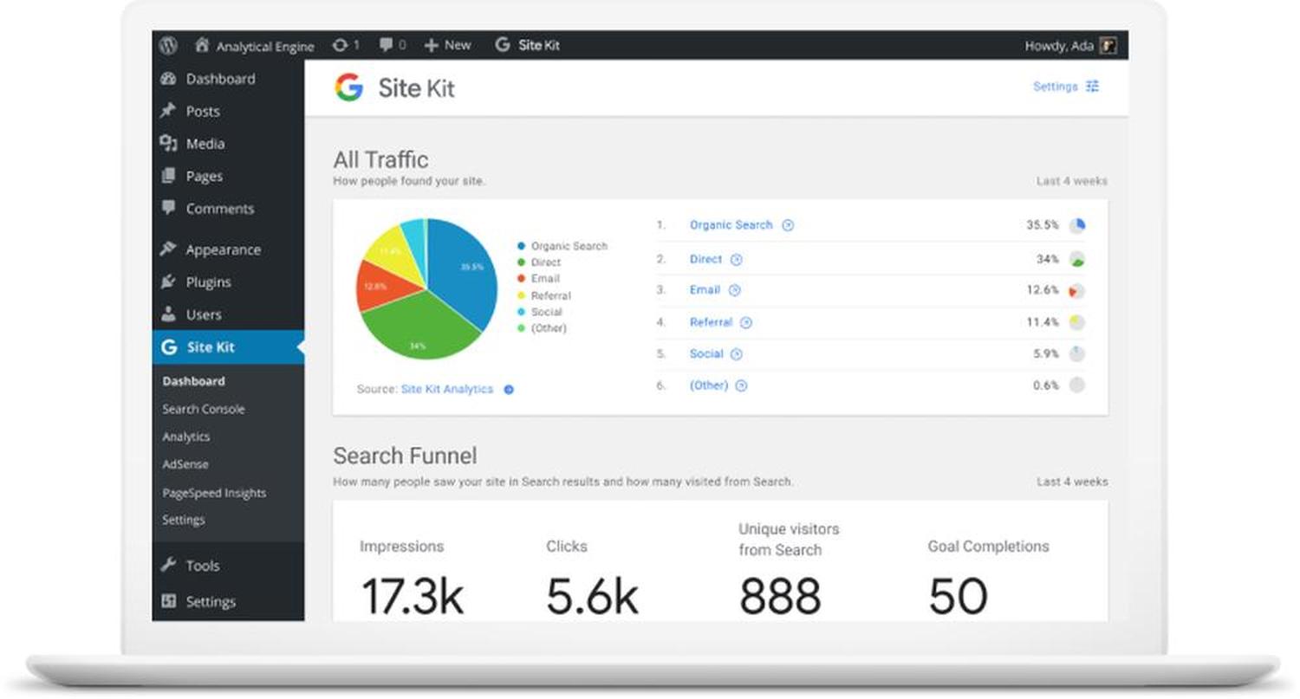
Task: Click the arrow icon after Site Kit Analytics
Action: 509,390
